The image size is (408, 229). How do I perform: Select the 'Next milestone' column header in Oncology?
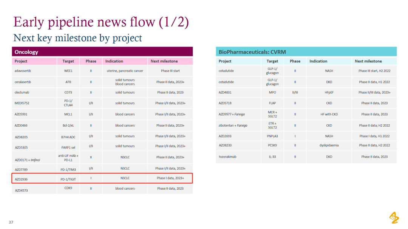tap(164, 61)
